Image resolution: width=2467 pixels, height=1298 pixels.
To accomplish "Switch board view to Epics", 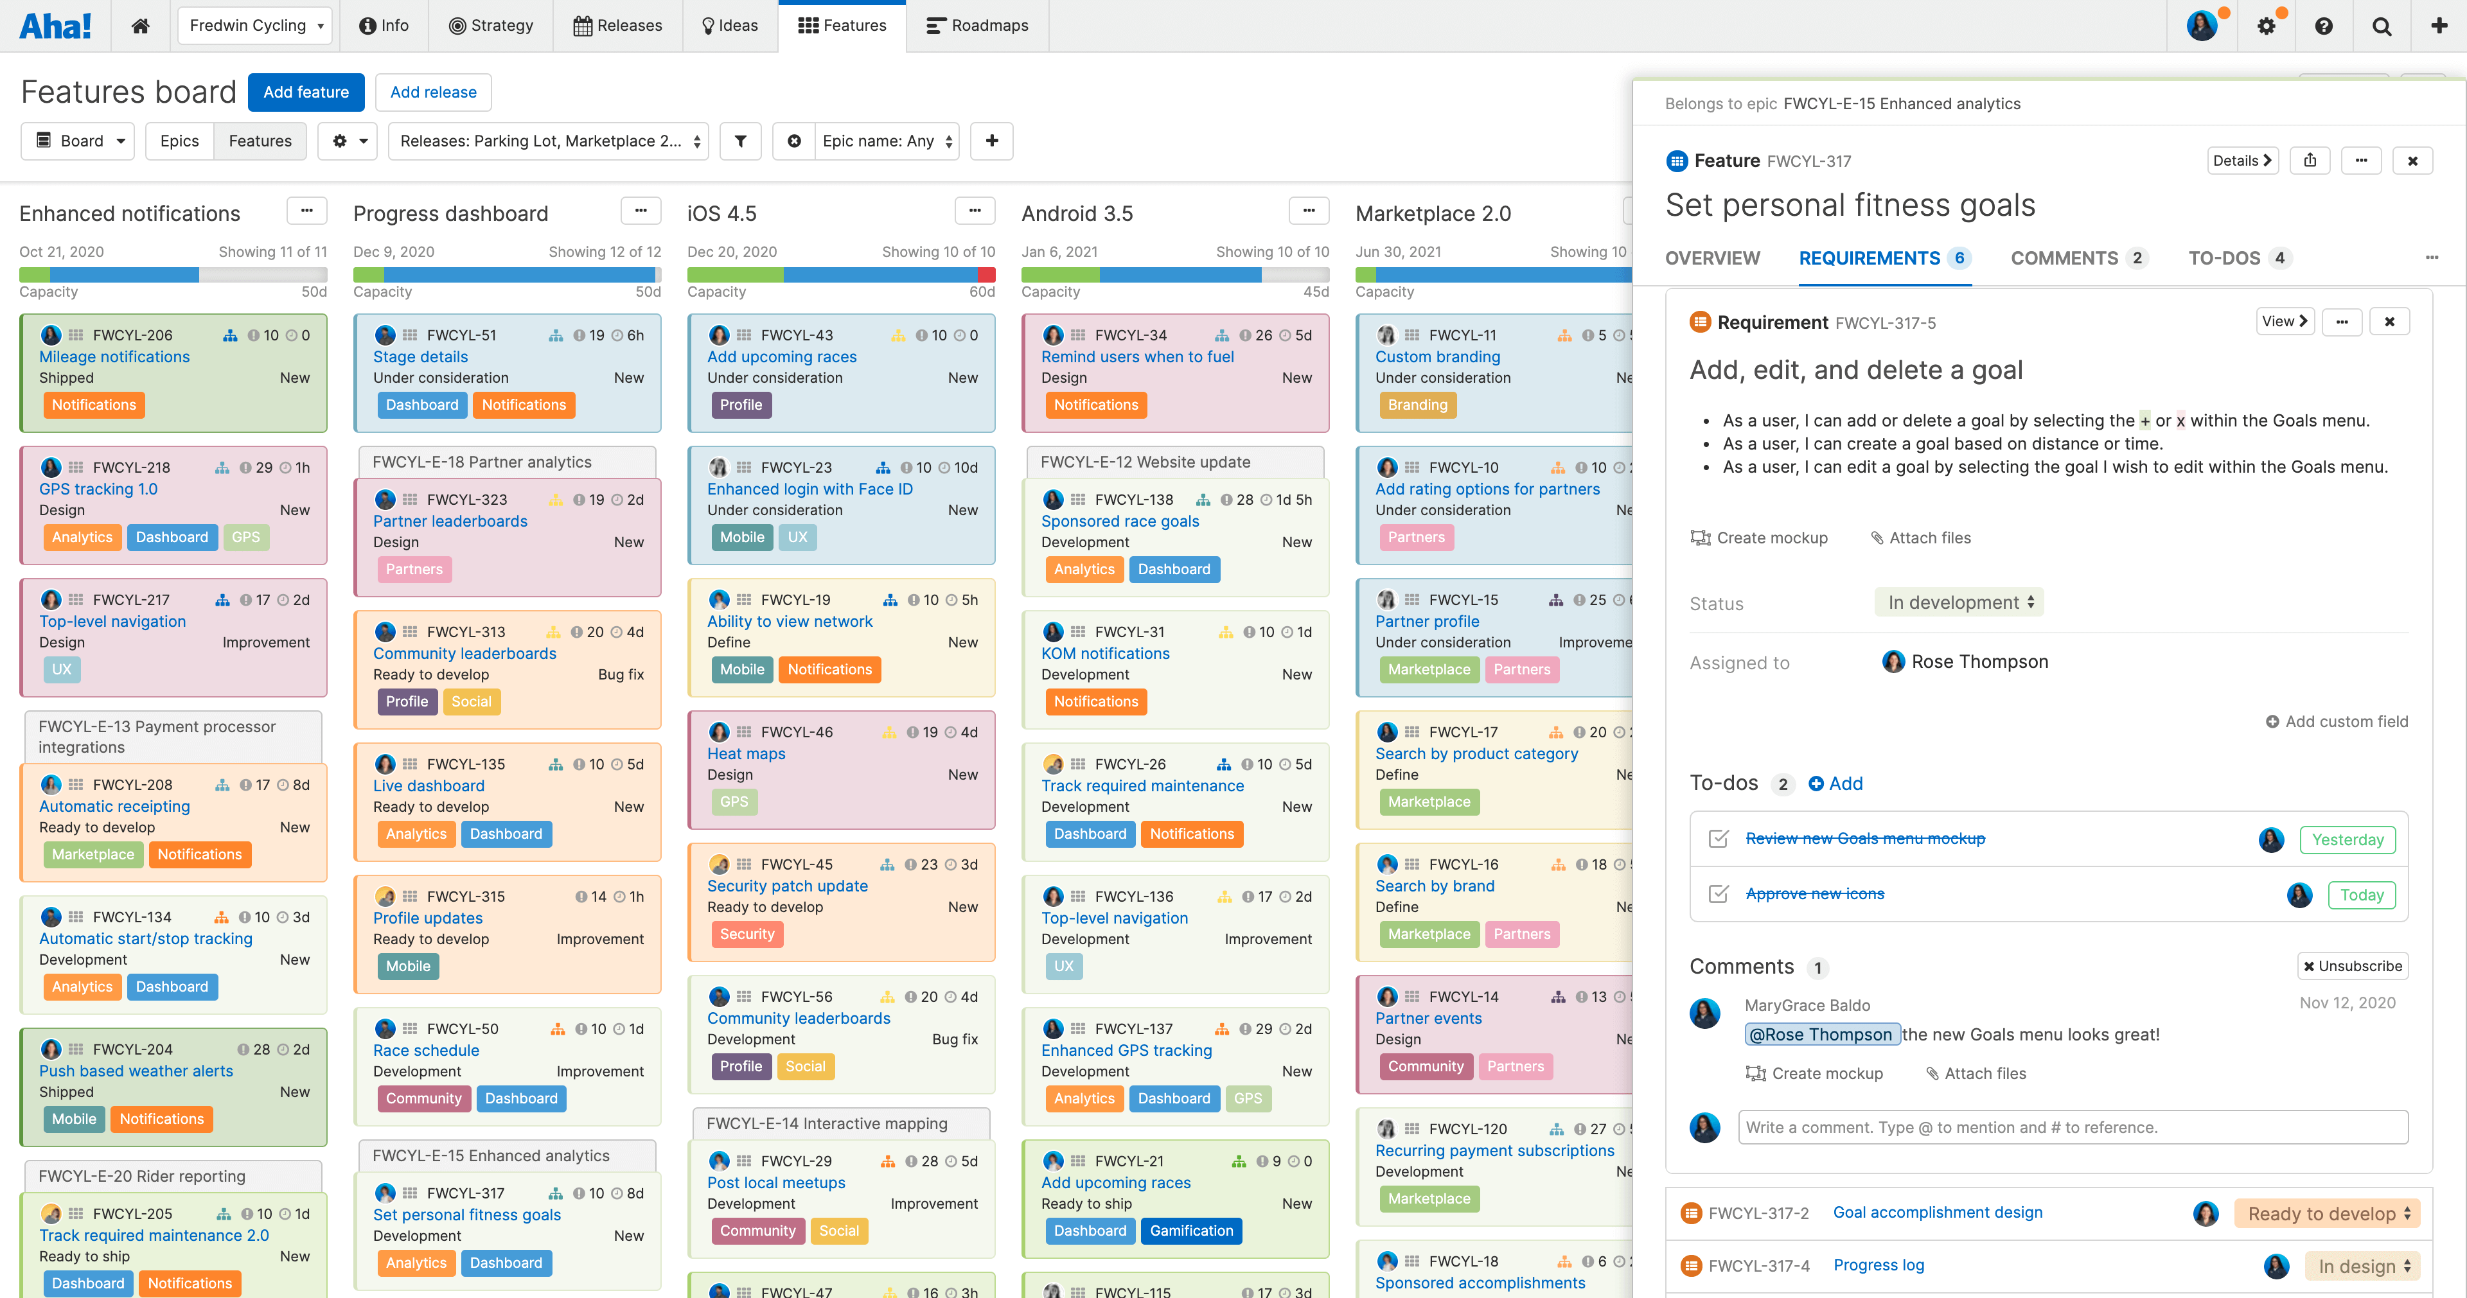I will (179, 141).
